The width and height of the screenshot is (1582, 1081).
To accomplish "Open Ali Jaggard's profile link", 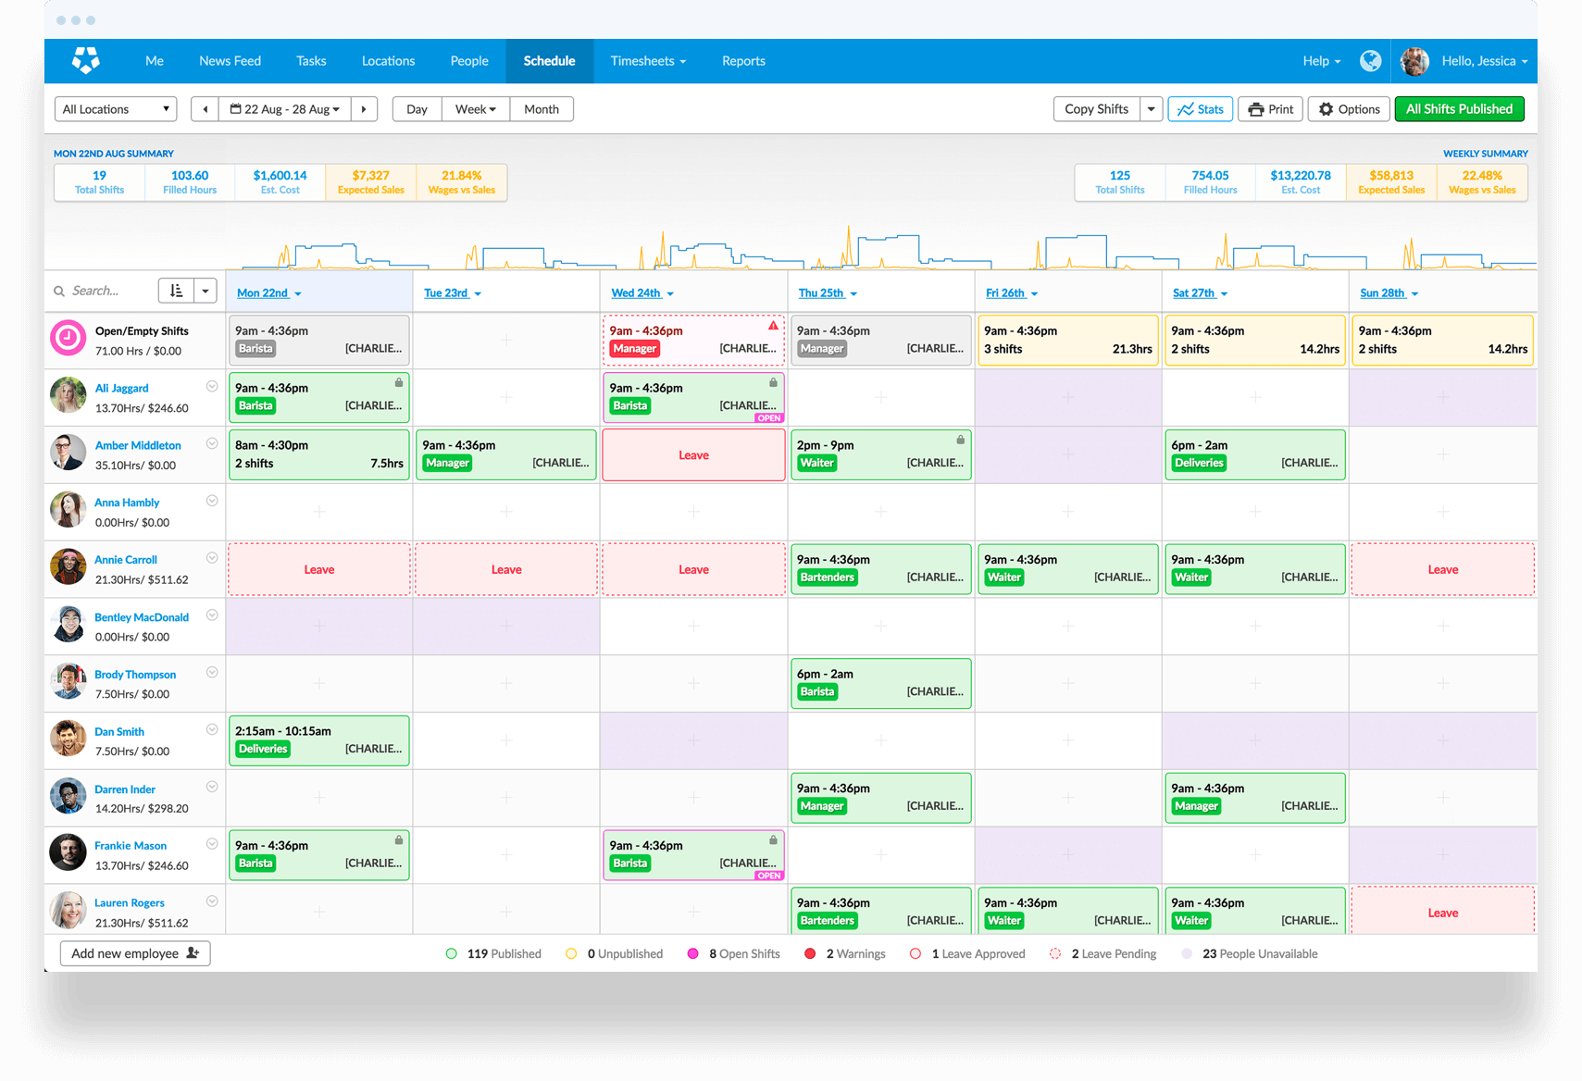I will pyautogui.click(x=121, y=388).
